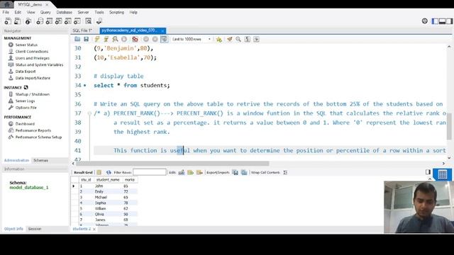
Task: Switch to Schemas navigator tab
Action: [x=40, y=161]
